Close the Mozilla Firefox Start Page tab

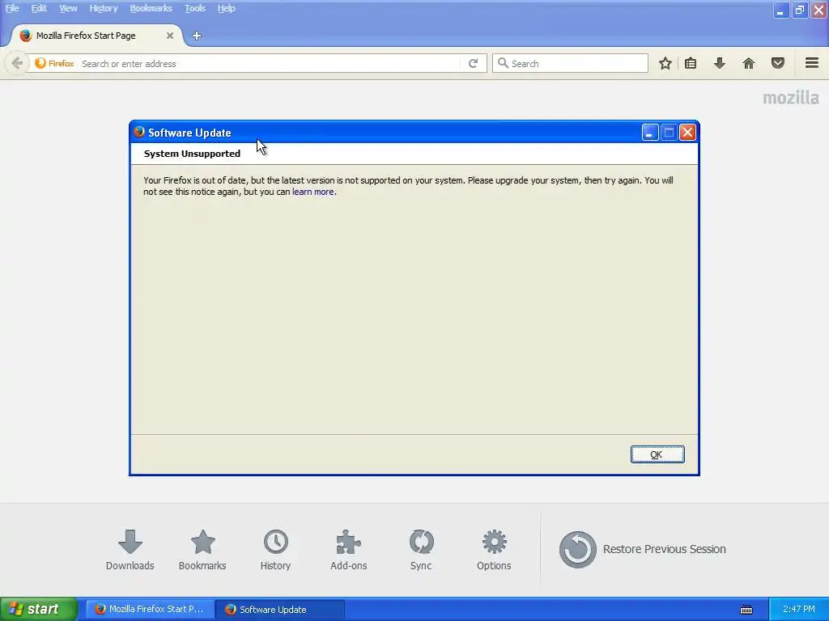coord(170,36)
